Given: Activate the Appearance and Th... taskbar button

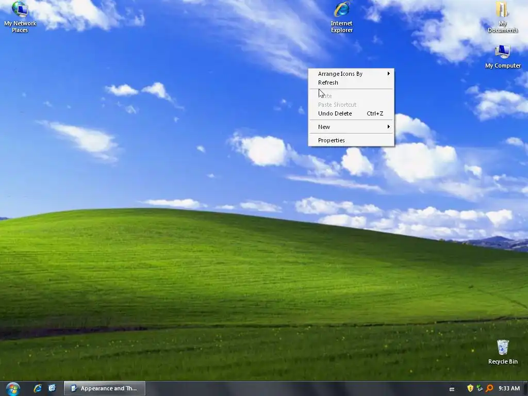Looking at the screenshot, I should [x=105, y=388].
